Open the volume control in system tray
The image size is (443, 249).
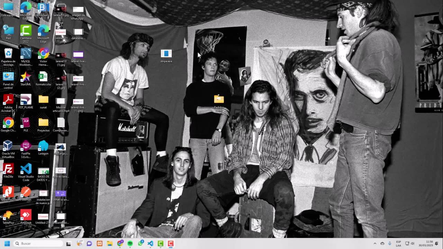(413, 243)
